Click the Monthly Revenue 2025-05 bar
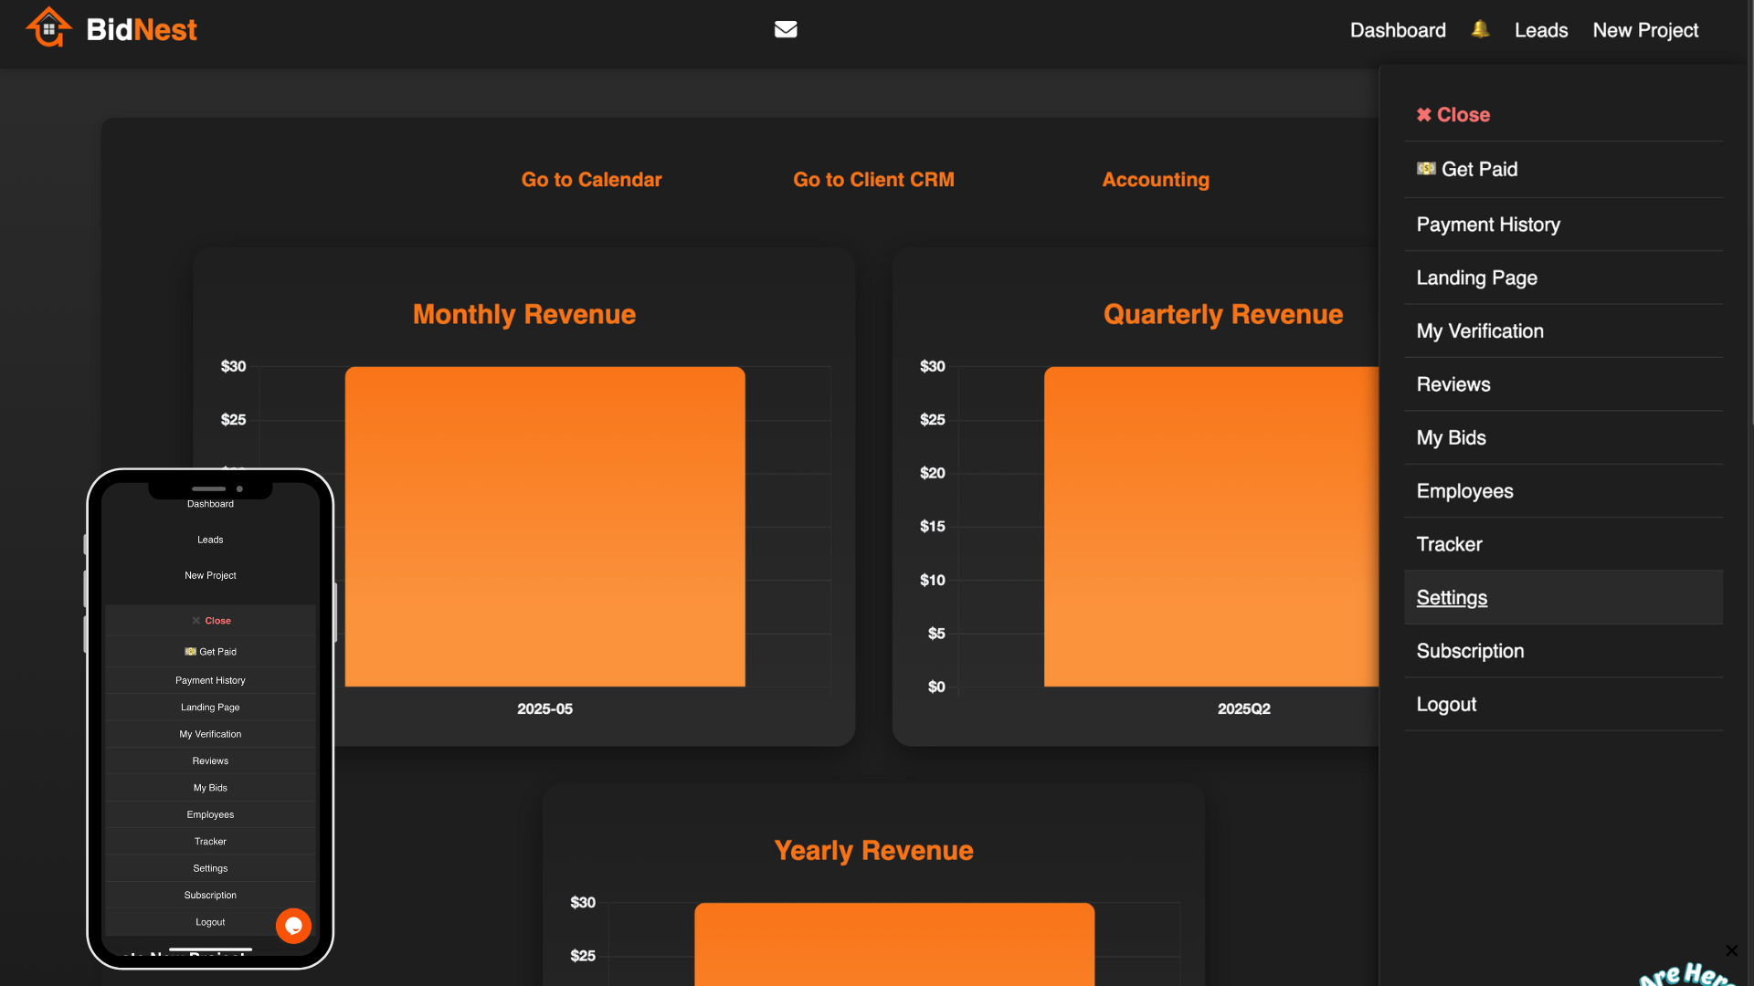 pos(544,527)
